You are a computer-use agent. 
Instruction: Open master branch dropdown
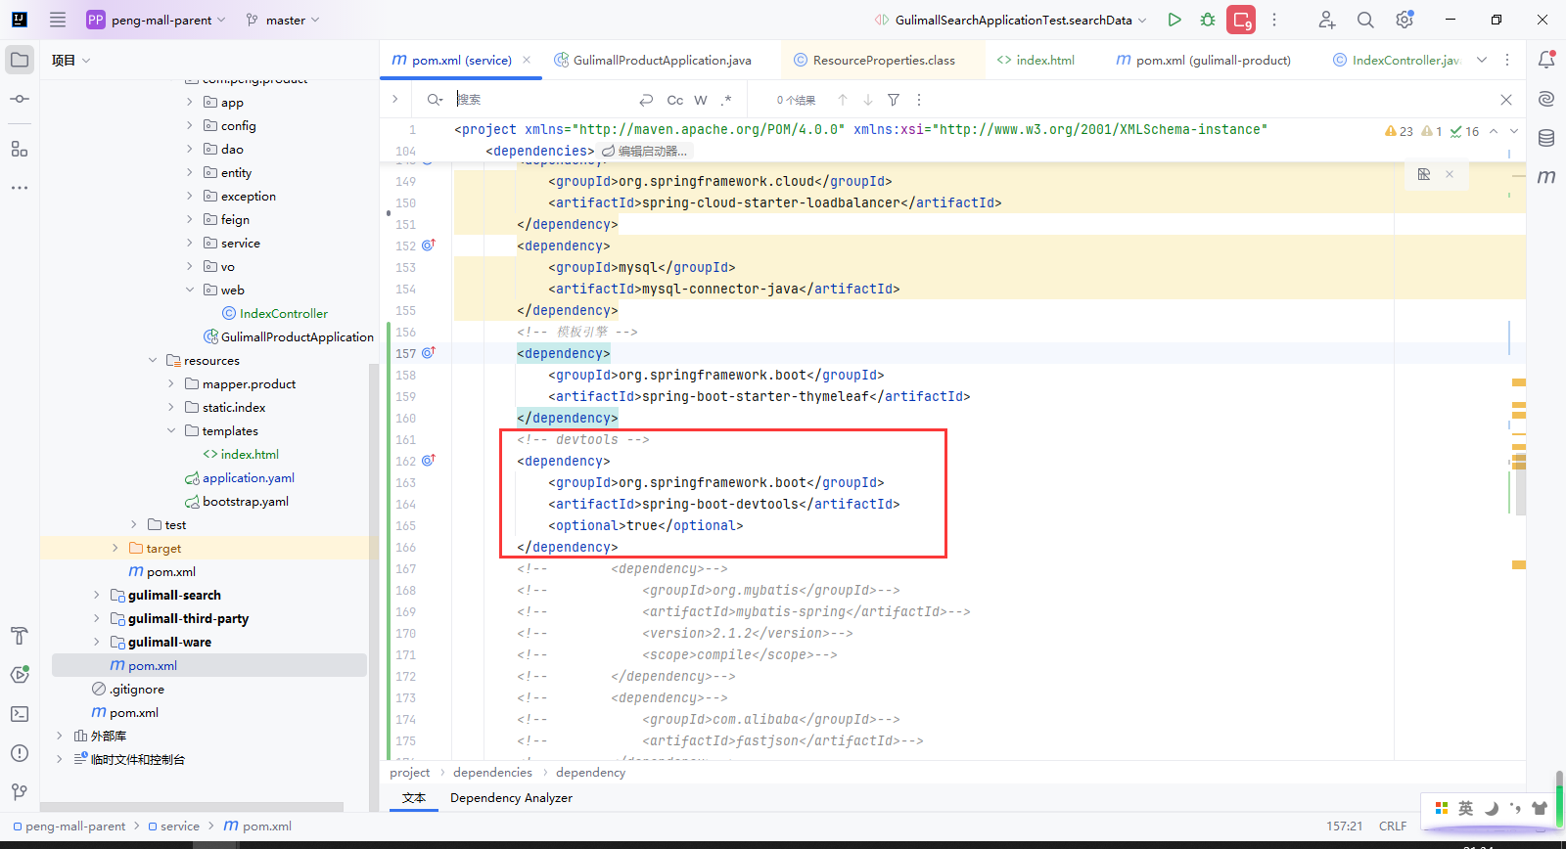tap(284, 20)
